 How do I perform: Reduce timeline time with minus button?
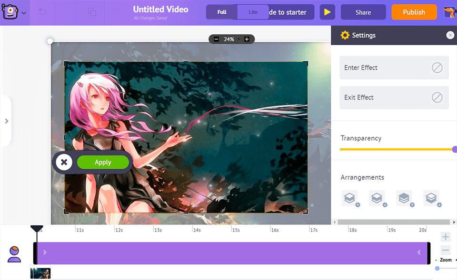tap(446, 250)
